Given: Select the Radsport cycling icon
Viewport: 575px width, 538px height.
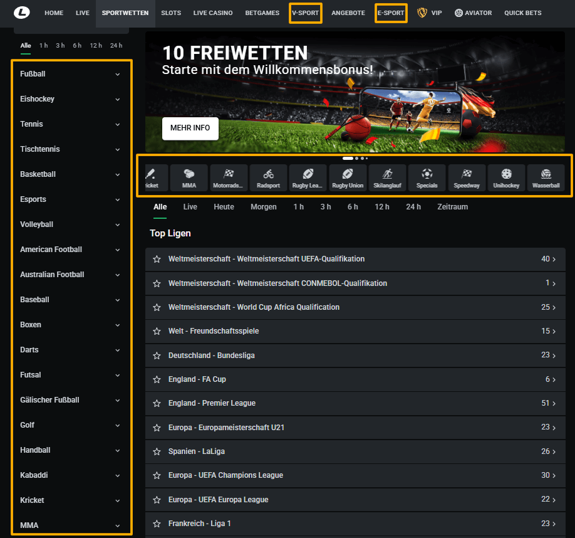Looking at the screenshot, I should [x=268, y=177].
